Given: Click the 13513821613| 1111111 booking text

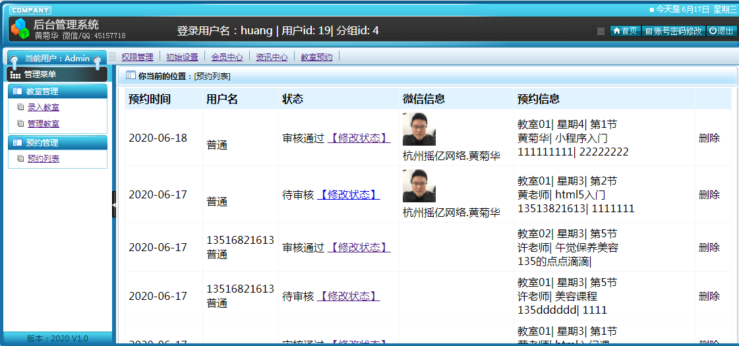Looking at the screenshot, I should tap(576, 208).
